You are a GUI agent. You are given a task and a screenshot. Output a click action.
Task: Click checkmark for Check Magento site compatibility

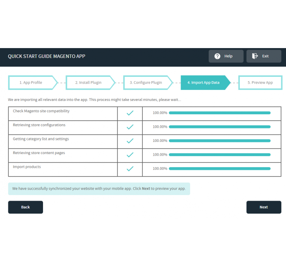130,113
